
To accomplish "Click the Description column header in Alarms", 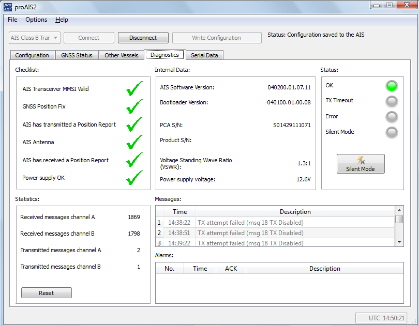I will pyautogui.click(x=325, y=269).
